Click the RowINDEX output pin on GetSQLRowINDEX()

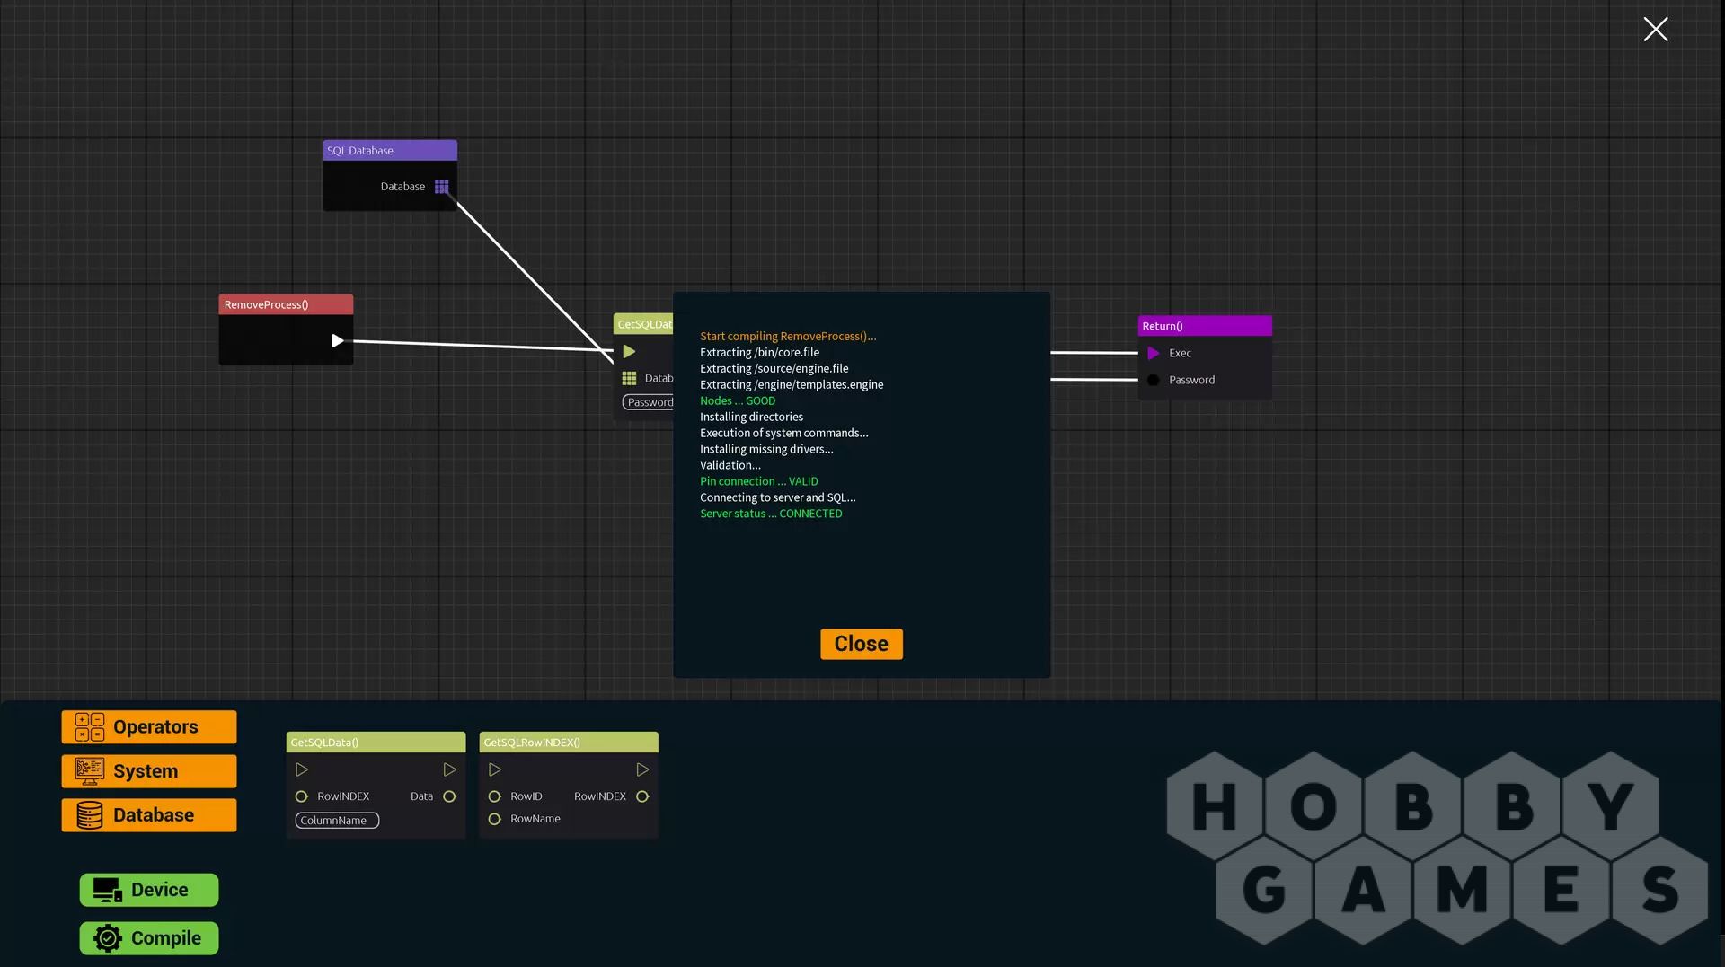pos(642,796)
